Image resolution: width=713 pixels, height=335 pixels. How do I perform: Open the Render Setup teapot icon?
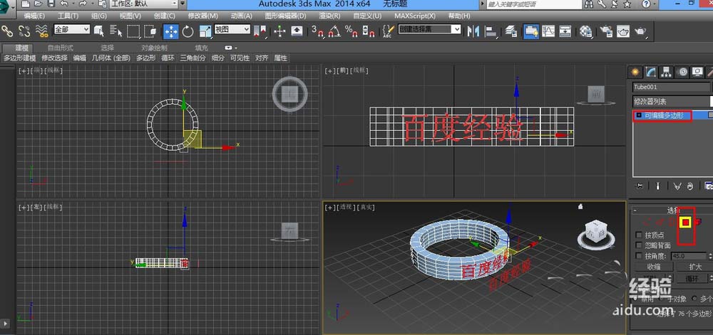click(606, 31)
